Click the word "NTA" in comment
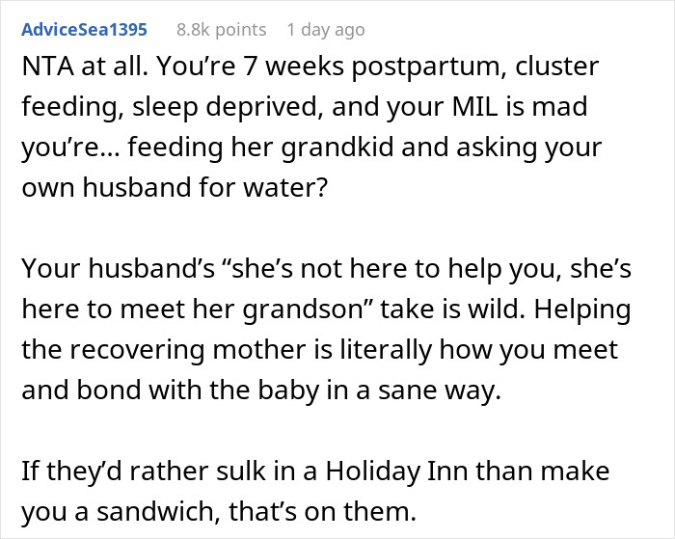The image size is (675, 539). 45,69
